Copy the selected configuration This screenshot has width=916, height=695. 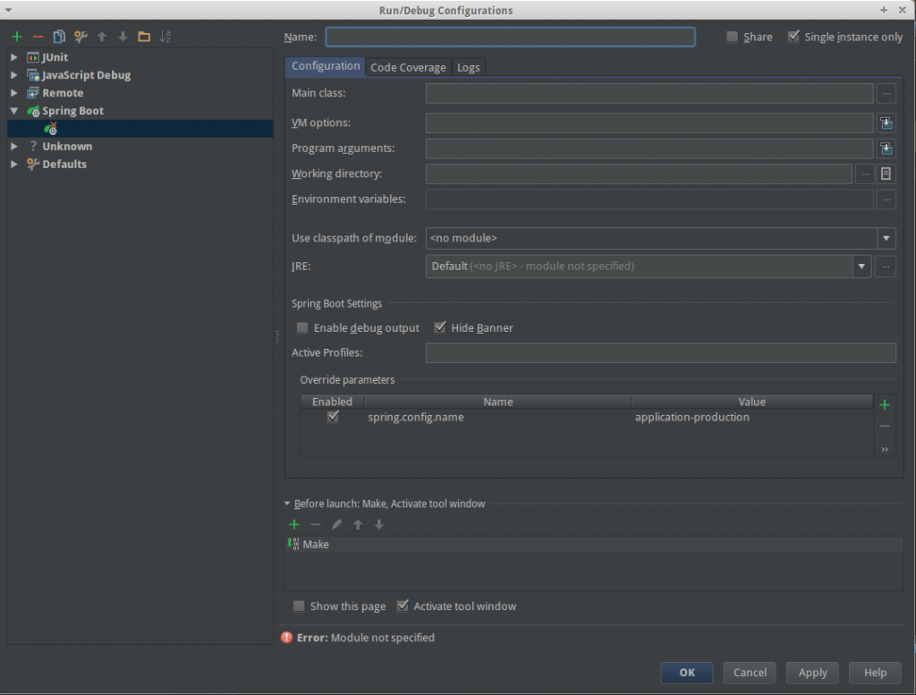click(x=59, y=37)
